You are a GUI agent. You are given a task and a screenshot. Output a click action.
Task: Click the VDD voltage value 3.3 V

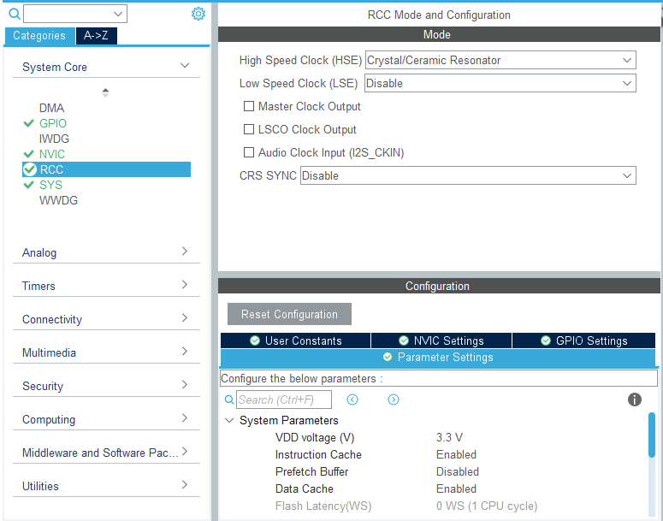point(449,437)
